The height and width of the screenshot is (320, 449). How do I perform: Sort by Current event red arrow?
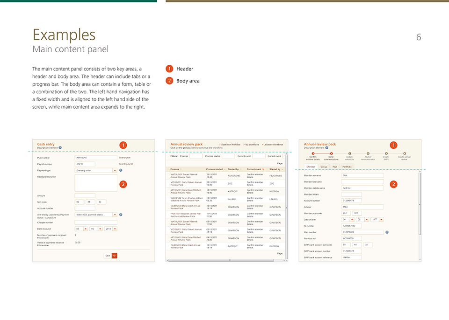pos(263,169)
